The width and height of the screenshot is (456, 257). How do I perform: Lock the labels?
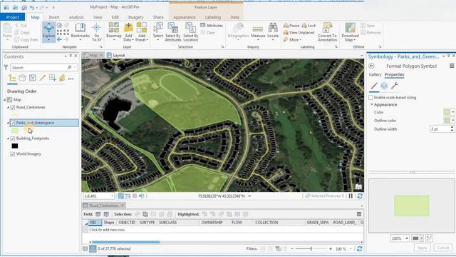309,26
